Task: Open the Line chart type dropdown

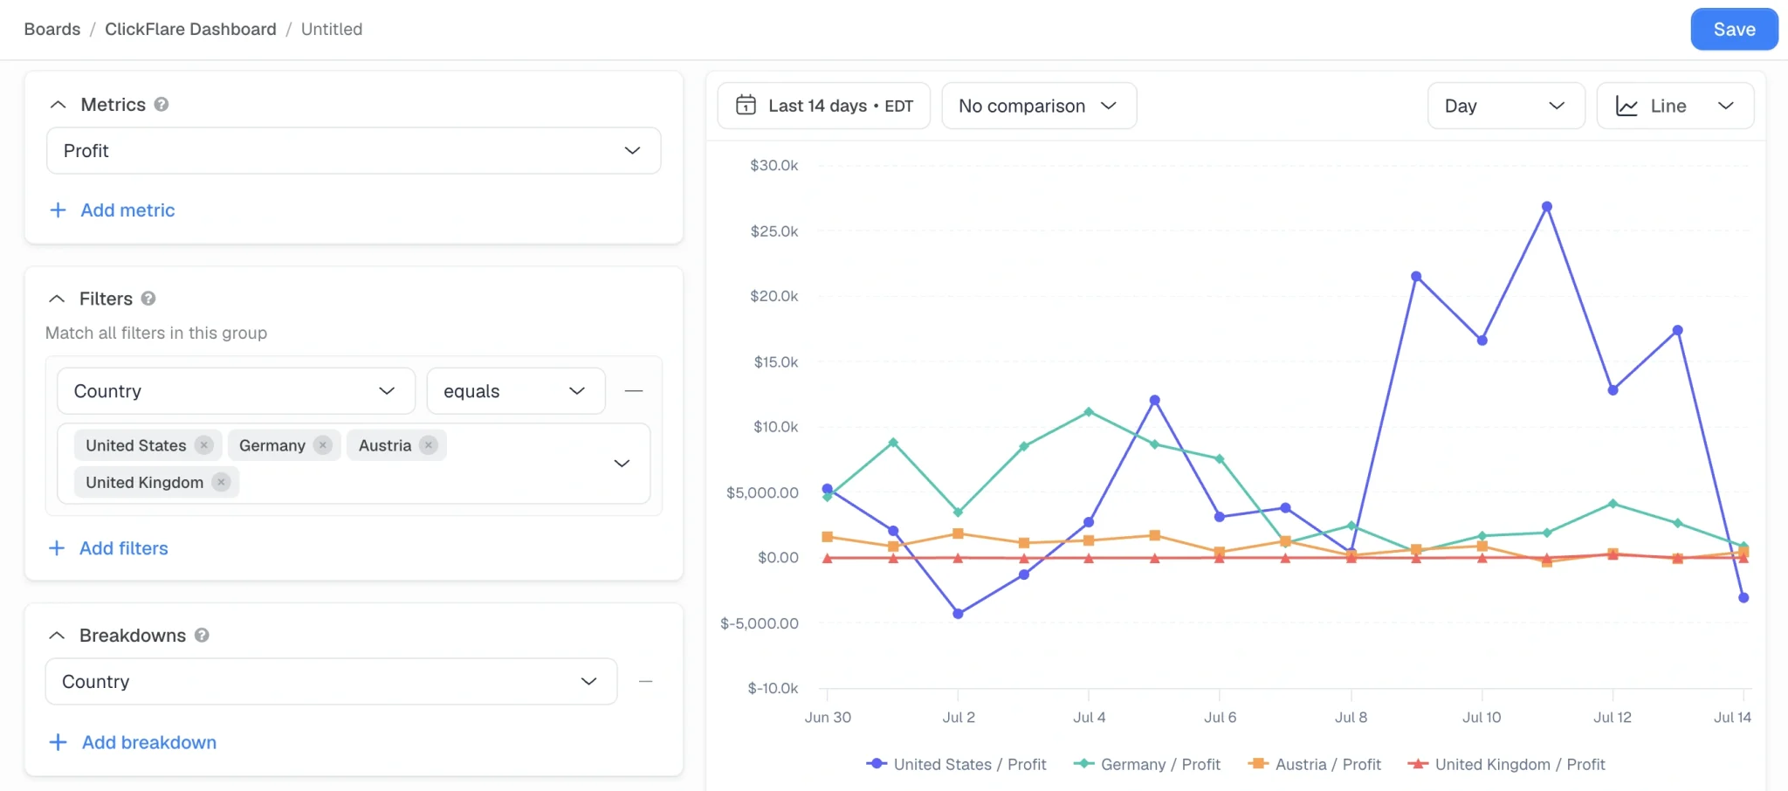Action: (1675, 106)
